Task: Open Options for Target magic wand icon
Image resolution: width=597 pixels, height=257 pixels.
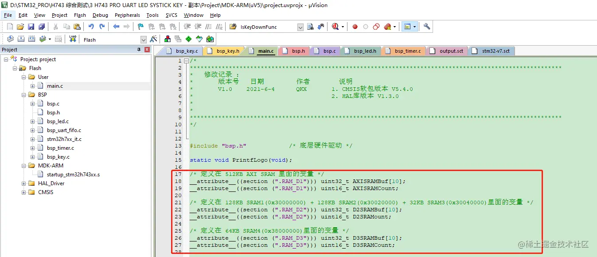Action: coord(154,39)
